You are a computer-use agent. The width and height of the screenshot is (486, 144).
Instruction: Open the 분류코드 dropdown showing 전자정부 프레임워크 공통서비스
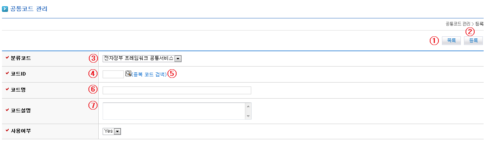142,58
